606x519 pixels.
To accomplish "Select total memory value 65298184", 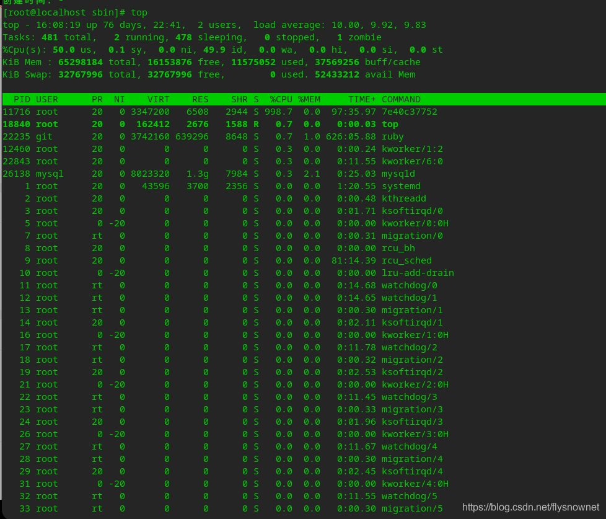I will [x=81, y=62].
